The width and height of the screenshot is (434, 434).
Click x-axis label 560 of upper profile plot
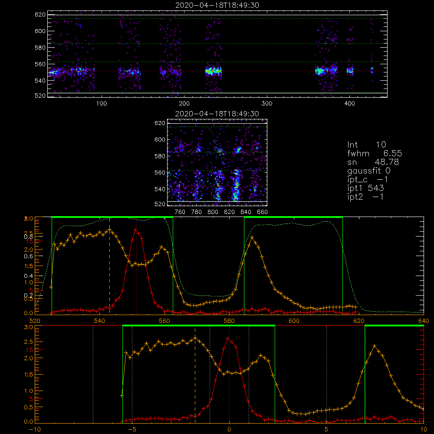(x=164, y=321)
